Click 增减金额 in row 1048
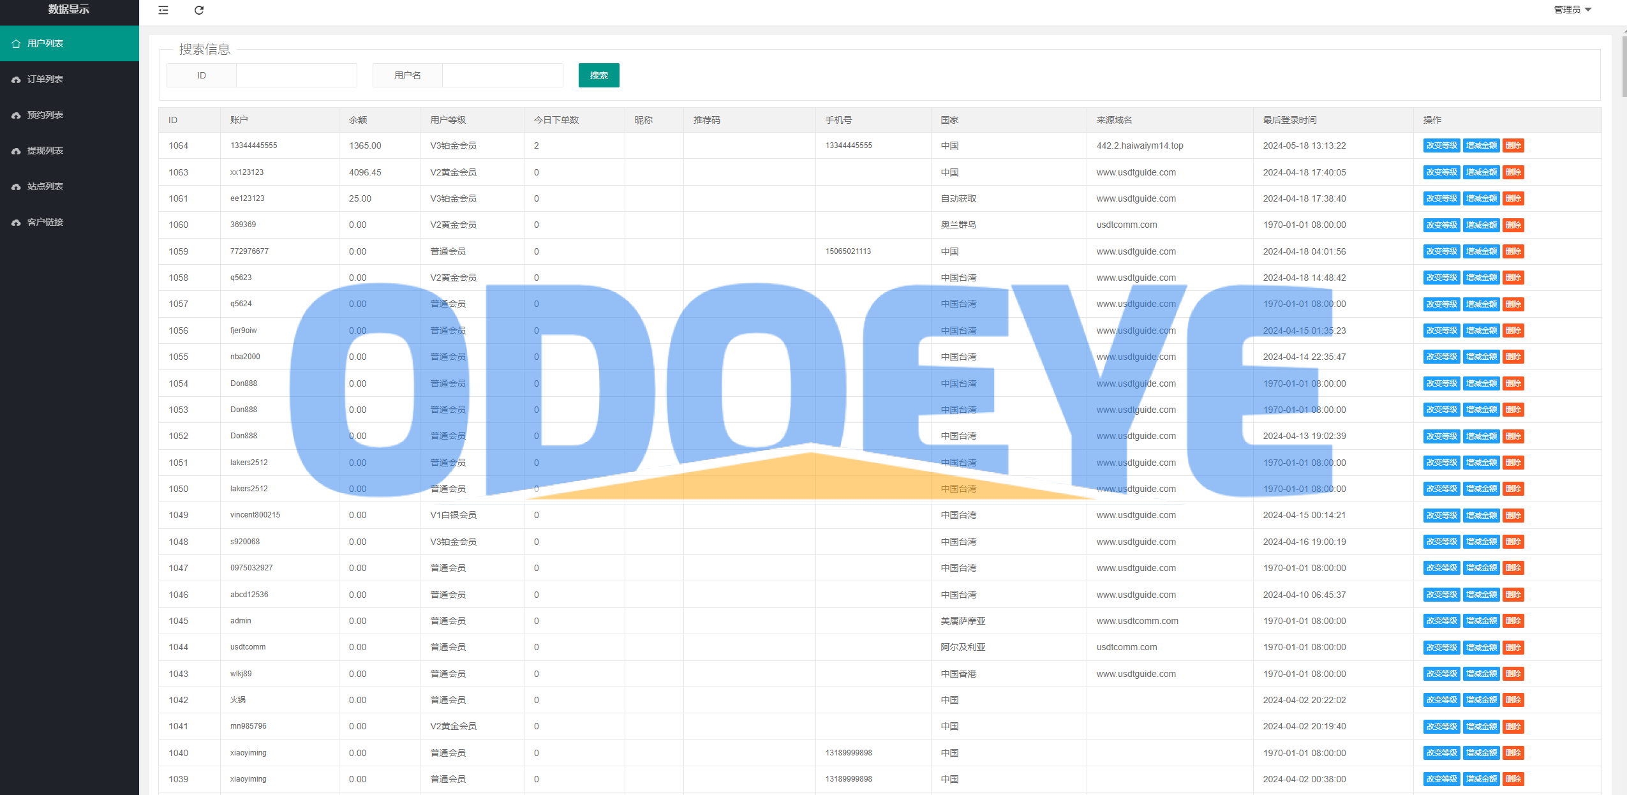The width and height of the screenshot is (1627, 795). 1481,542
